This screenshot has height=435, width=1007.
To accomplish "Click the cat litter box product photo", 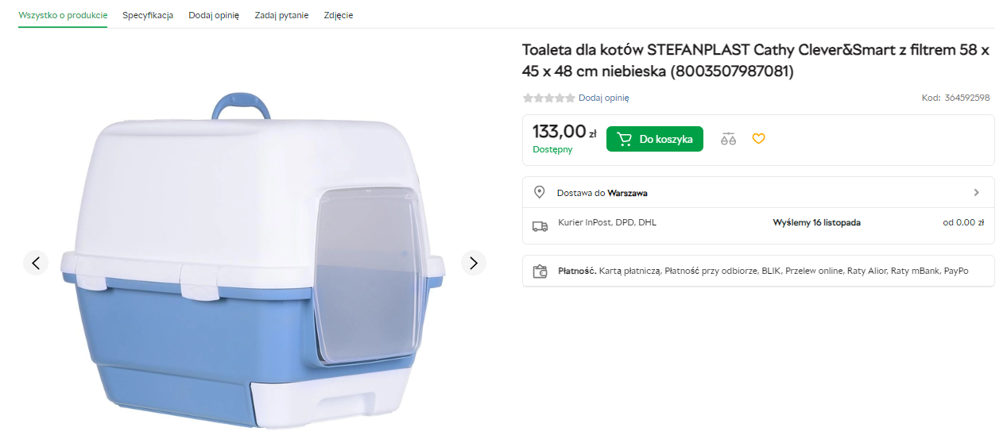I will pos(253,262).
